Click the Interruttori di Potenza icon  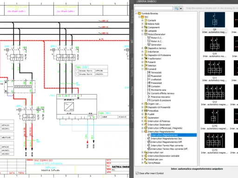coord(145,121)
